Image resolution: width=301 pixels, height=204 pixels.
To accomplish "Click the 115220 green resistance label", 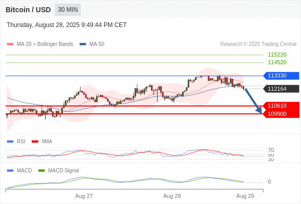I will coord(277,55).
